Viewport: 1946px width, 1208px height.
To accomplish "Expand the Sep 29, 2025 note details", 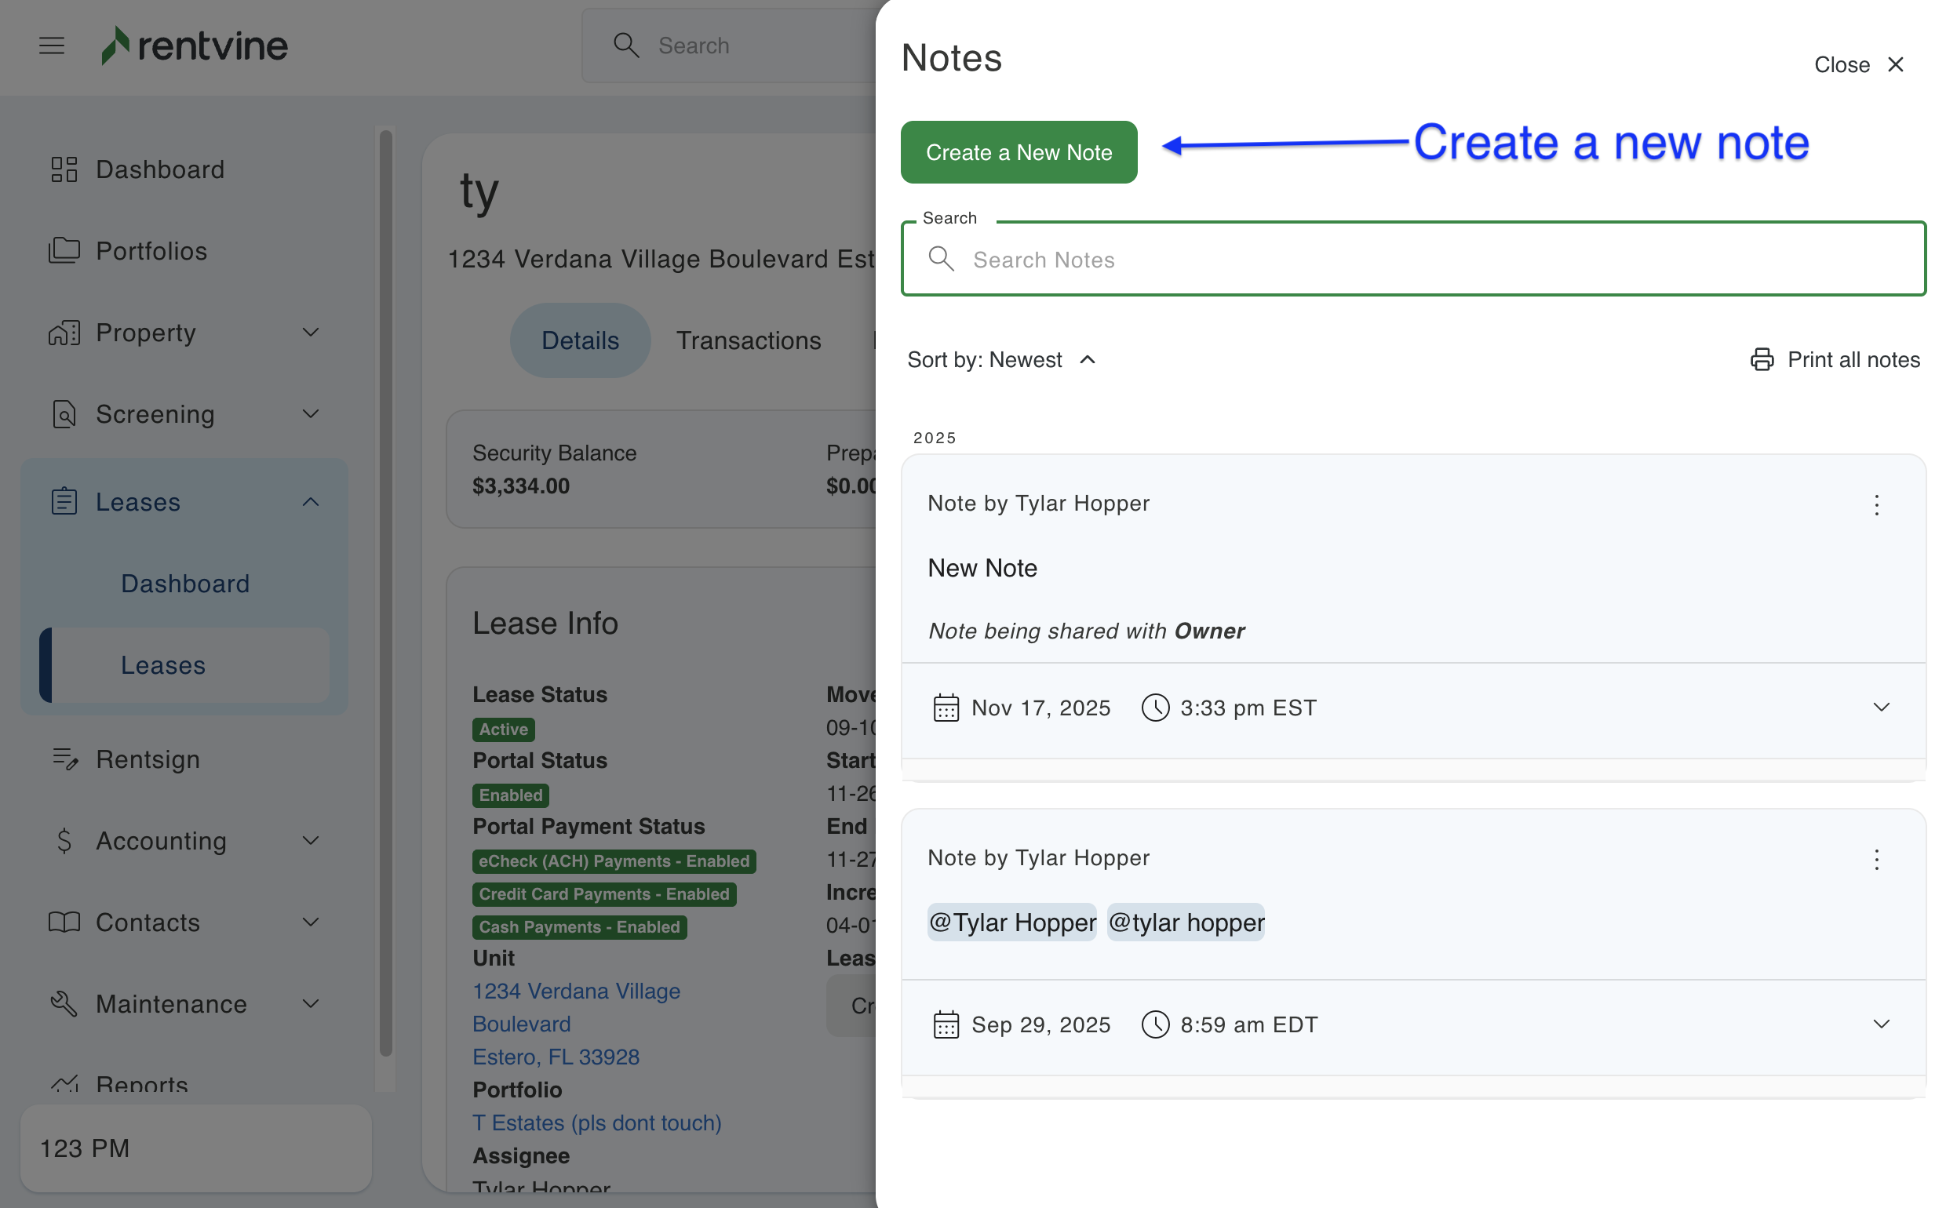I will coord(1882,1024).
